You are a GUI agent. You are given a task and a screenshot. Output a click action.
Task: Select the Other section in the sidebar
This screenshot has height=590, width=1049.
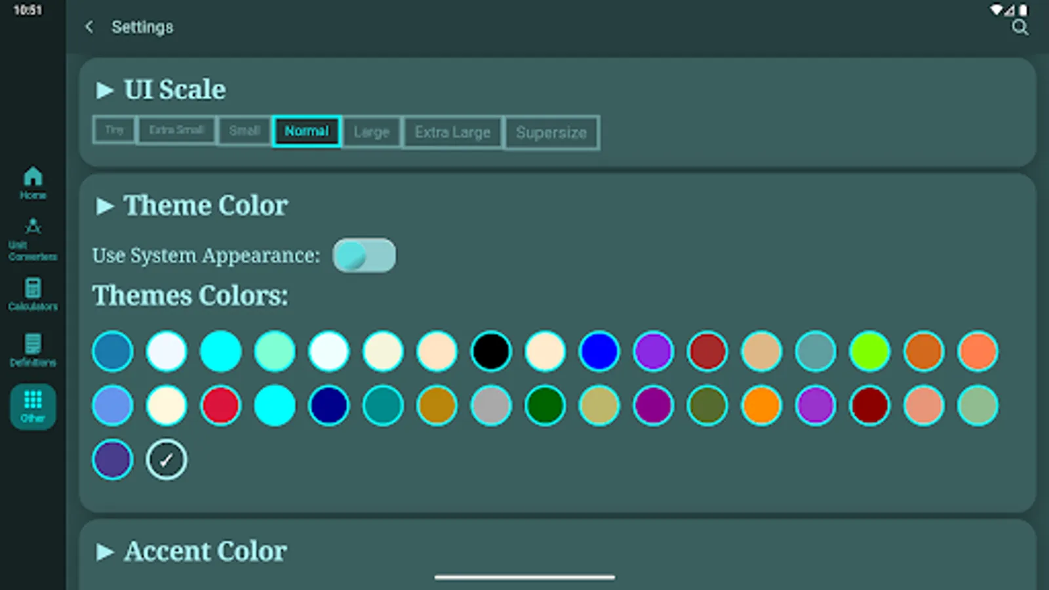coord(32,406)
